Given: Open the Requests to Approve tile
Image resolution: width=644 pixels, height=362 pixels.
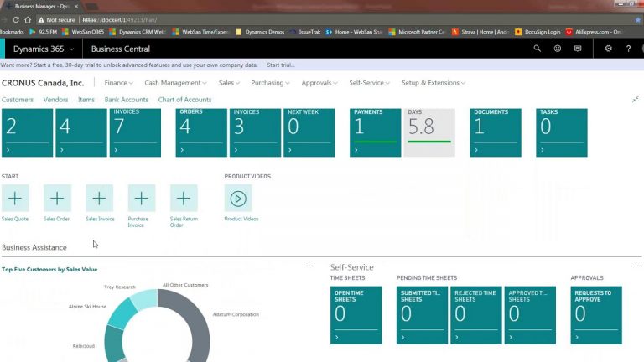Looking at the screenshot, I should click(596, 315).
